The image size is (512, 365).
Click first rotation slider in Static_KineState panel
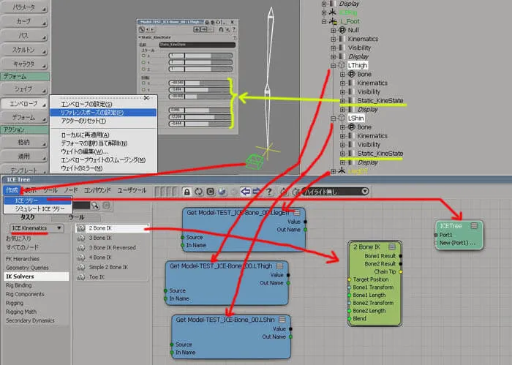(200, 83)
